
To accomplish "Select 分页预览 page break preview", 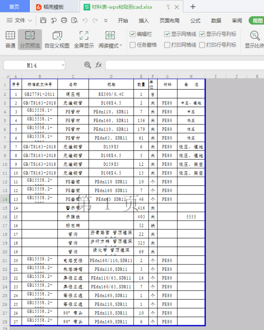I will (30, 39).
